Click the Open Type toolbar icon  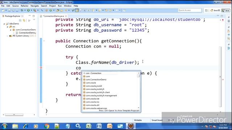(x=58, y=10)
